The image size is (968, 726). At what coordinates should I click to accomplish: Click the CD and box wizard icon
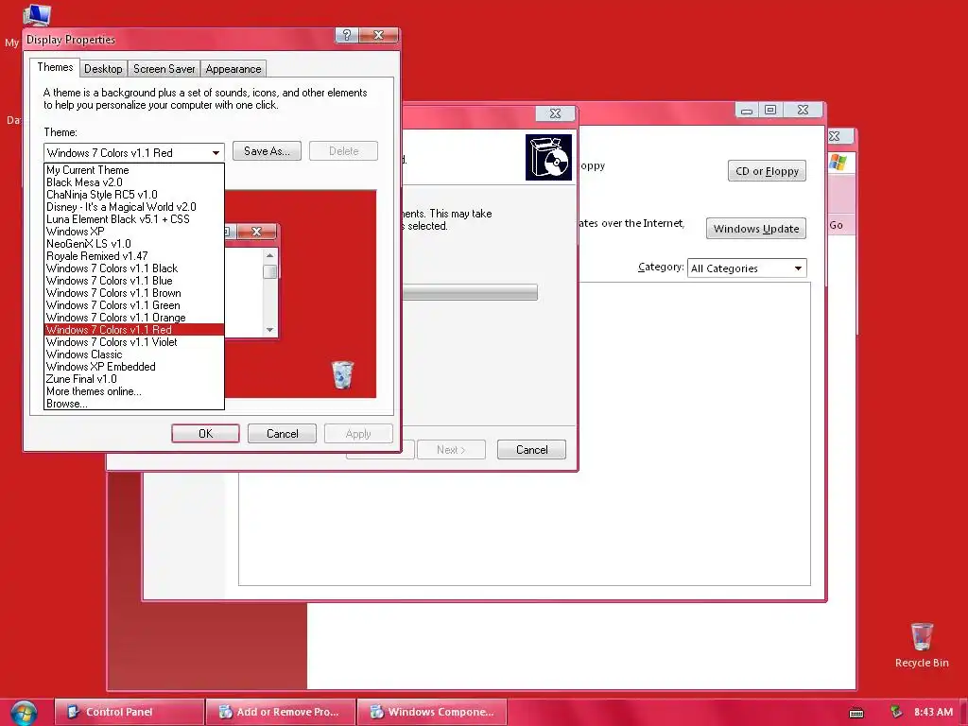(x=548, y=158)
